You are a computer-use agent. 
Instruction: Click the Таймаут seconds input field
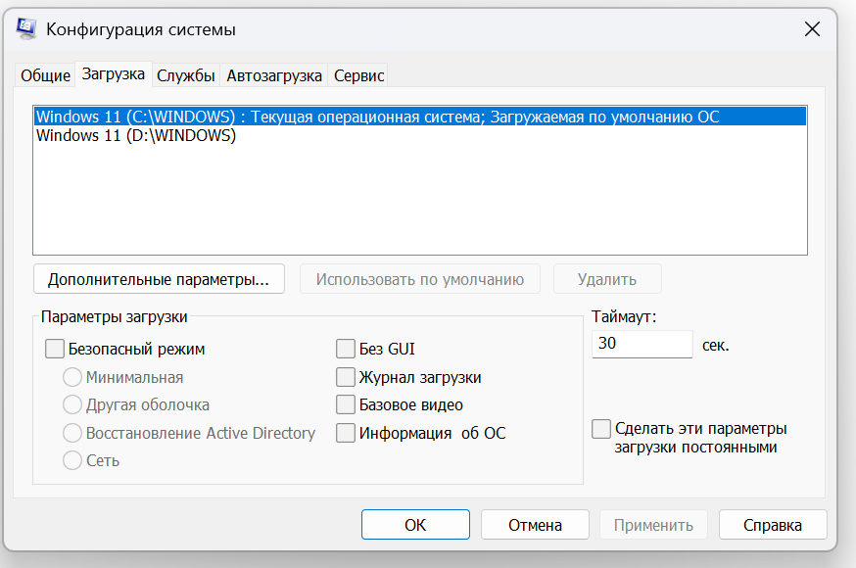coord(642,345)
